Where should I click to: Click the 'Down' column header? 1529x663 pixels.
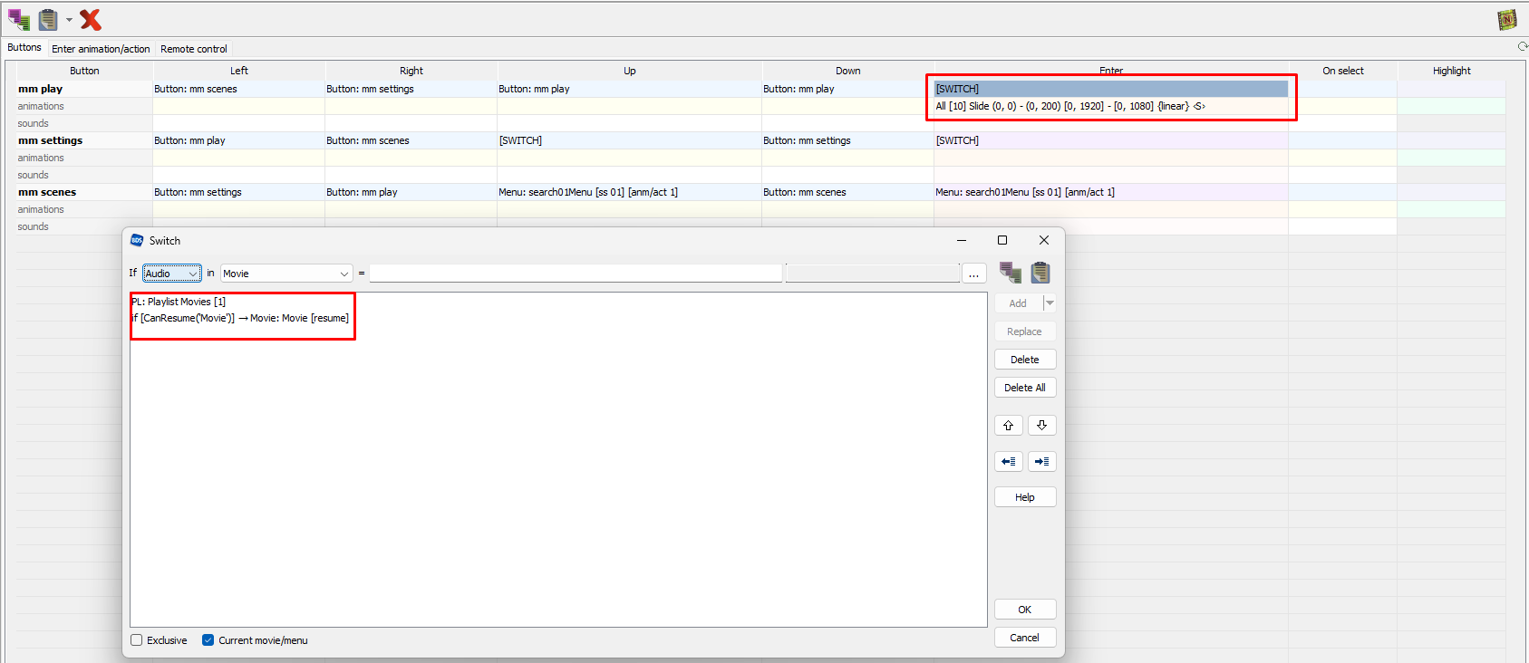click(848, 71)
